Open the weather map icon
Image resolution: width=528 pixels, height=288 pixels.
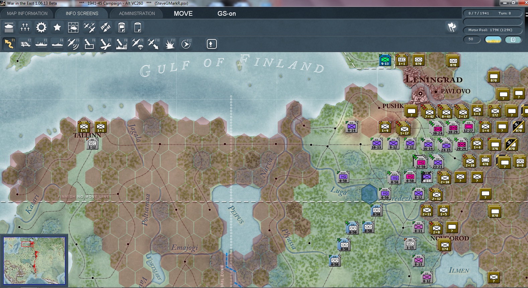(73, 27)
